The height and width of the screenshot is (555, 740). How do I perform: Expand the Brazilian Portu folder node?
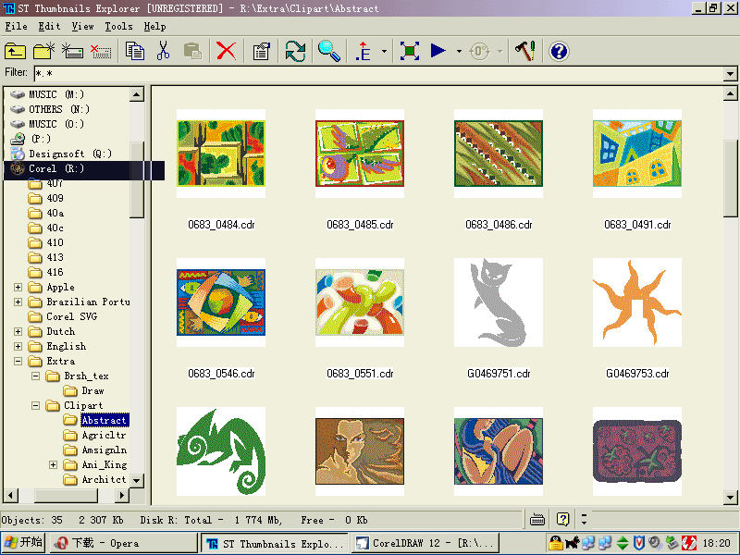18,302
